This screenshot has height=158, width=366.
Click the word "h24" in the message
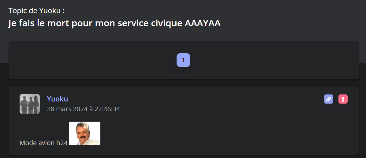62,143
